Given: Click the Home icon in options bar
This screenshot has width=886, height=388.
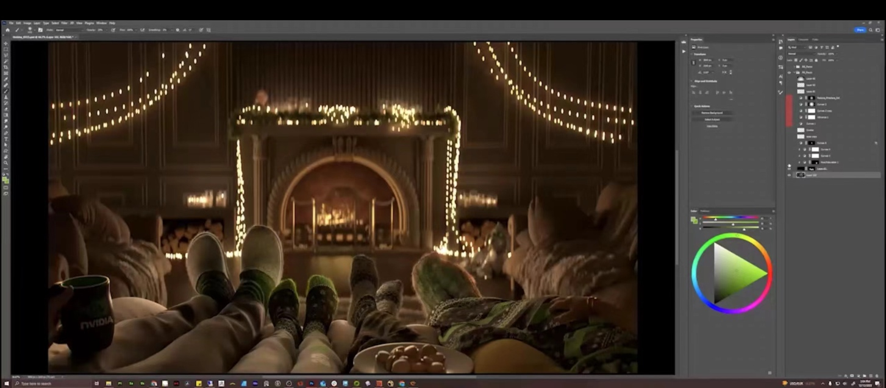Looking at the screenshot, I should tap(7, 30).
